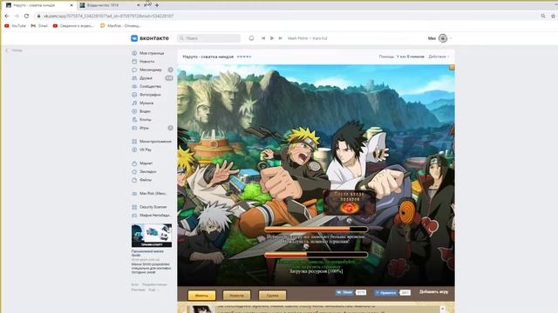Skip to next track in VK player
This screenshot has height=313, width=558.
pyautogui.click(x=281, y=38)
